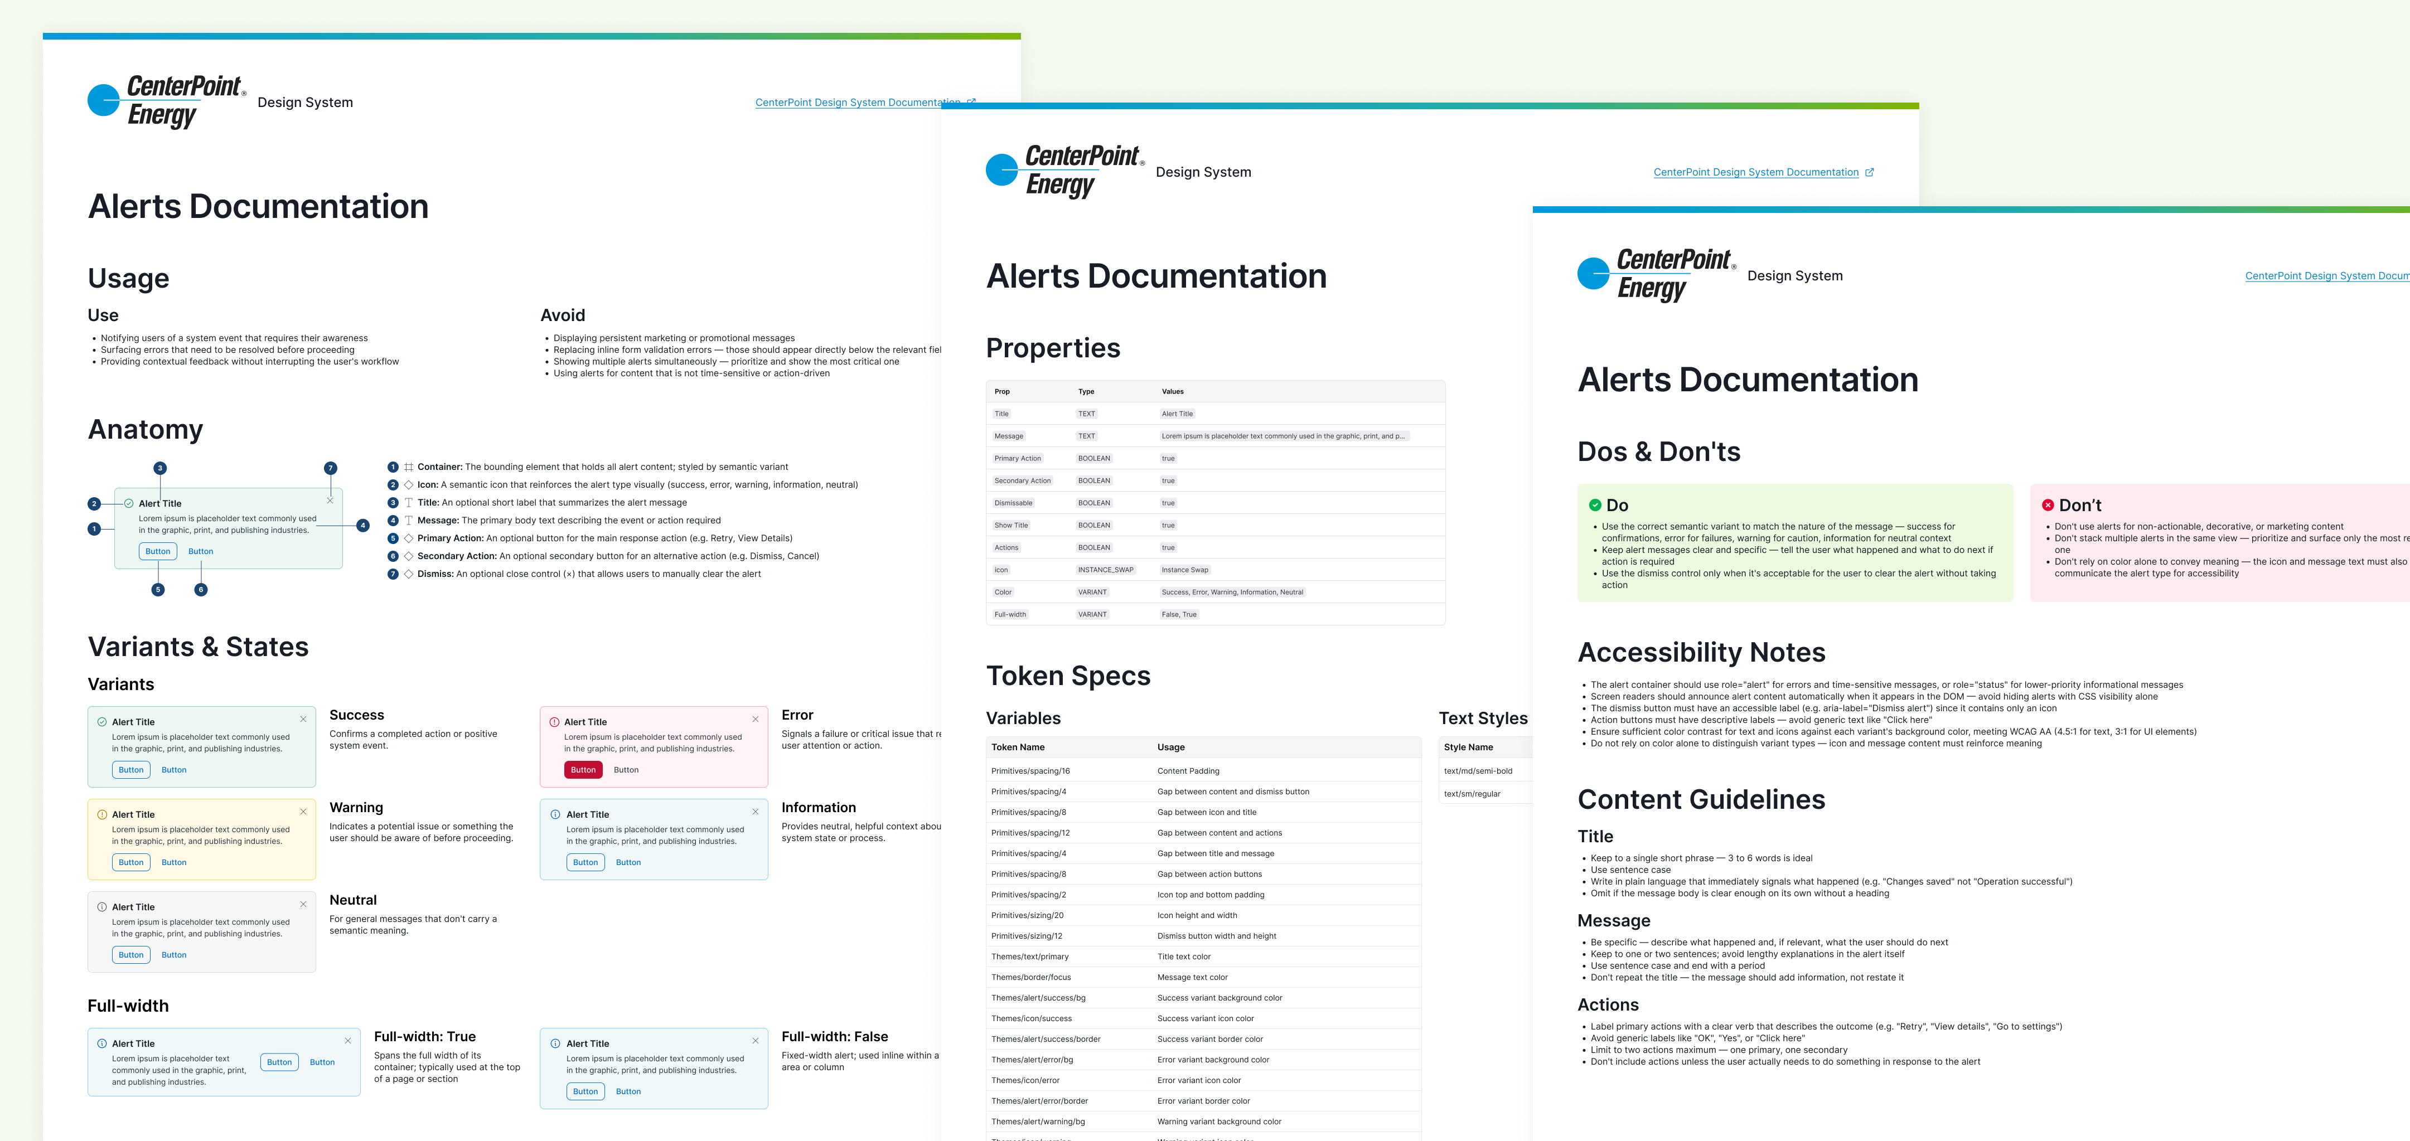Click the outlined Button in the Success variant alert
Screen dimensions: 2410x1141
tap(131, 770)
